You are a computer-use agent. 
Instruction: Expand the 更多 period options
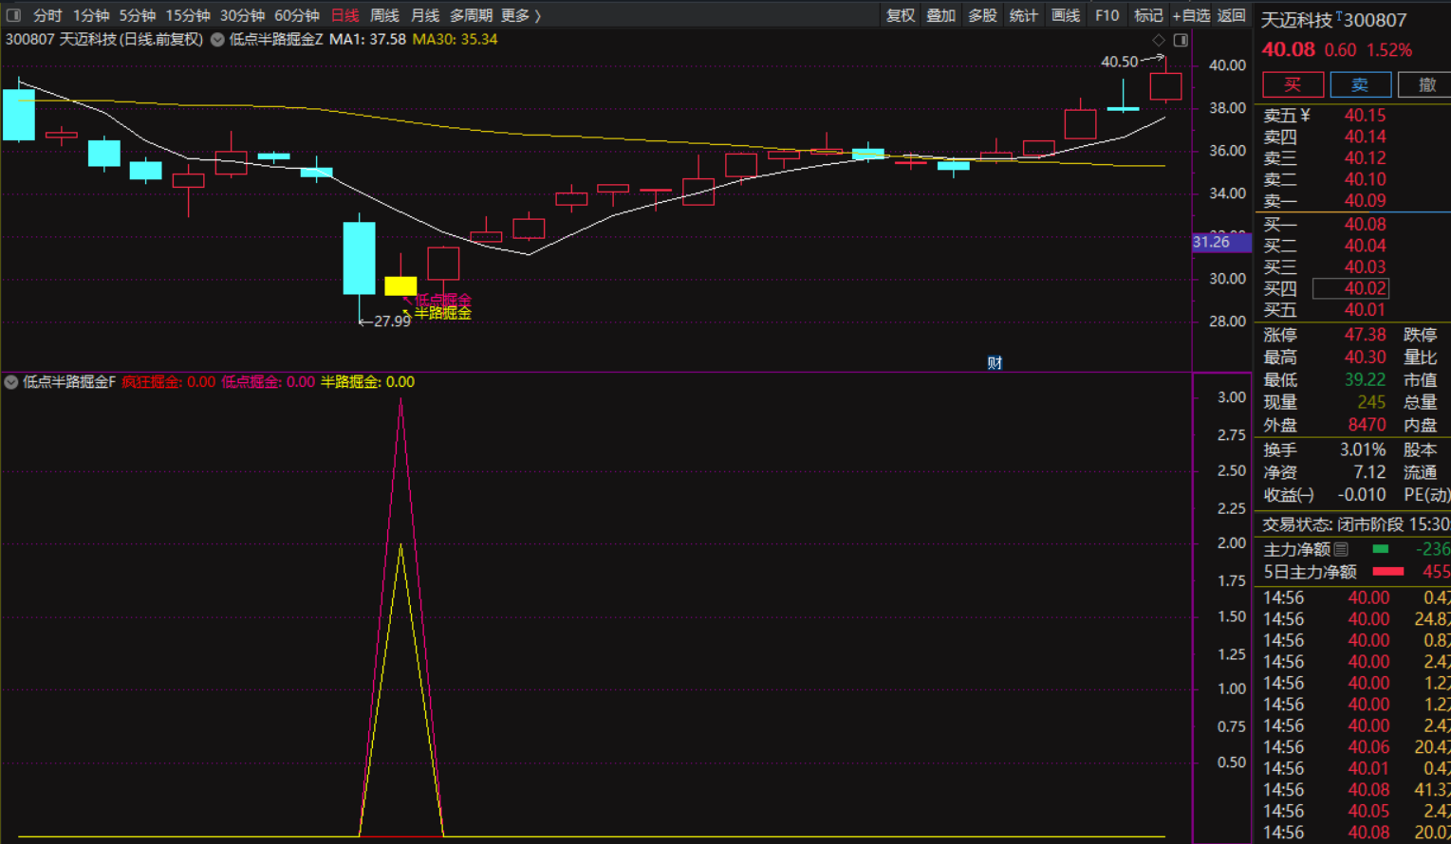coord(521,15)
